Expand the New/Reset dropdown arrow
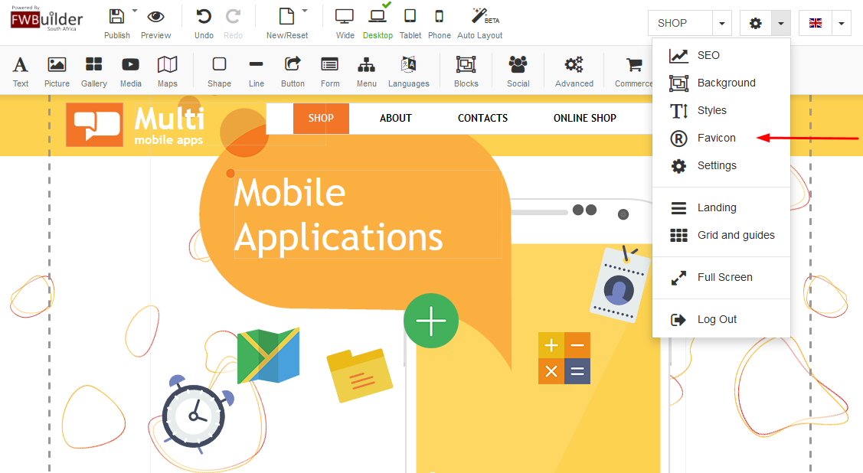 point(305,11)
